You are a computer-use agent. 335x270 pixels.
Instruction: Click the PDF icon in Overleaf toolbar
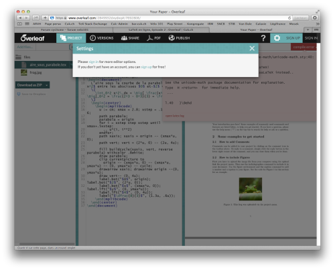pyautogui.click(x=149, y=38)
